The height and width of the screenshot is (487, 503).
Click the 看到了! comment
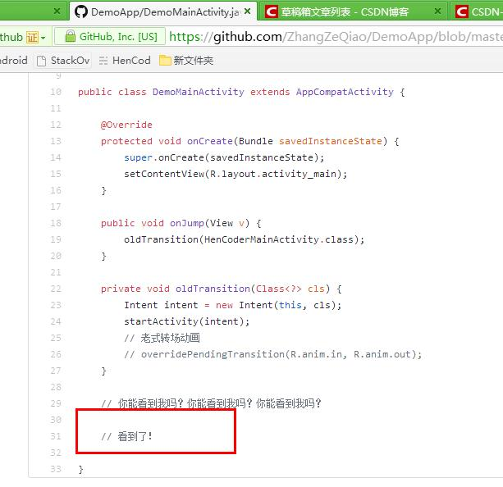126,436
